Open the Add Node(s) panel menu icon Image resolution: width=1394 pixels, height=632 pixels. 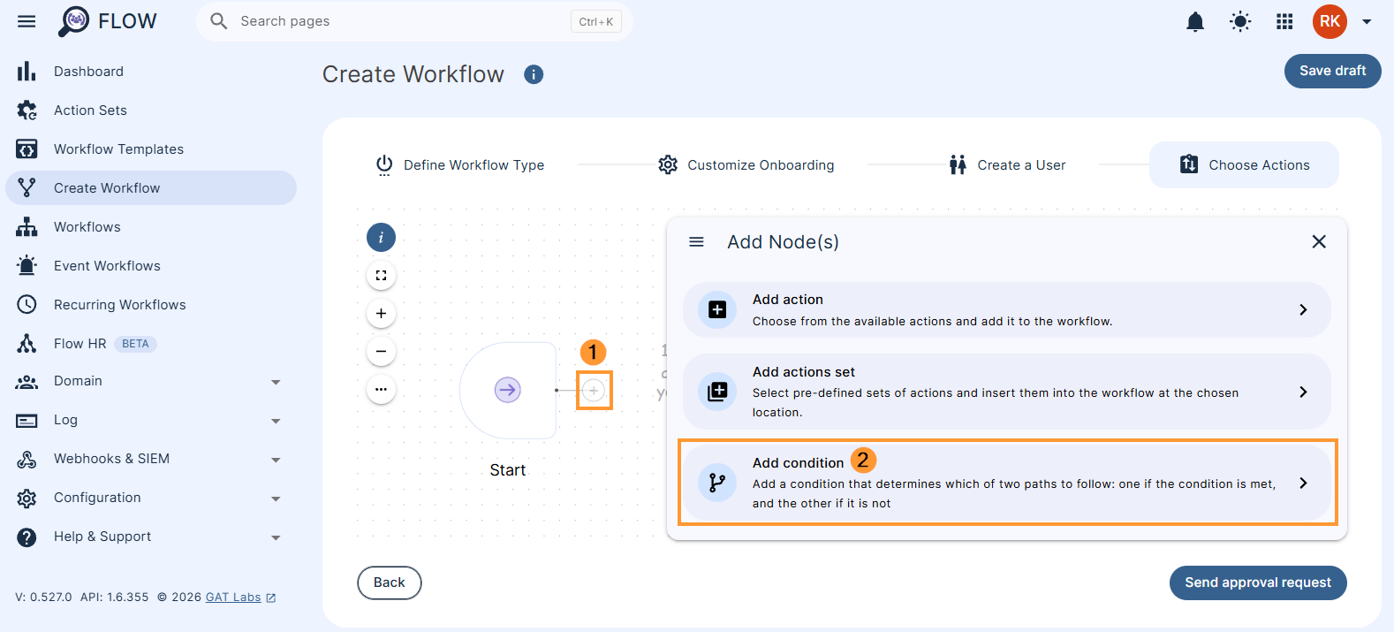coord(696,241)
